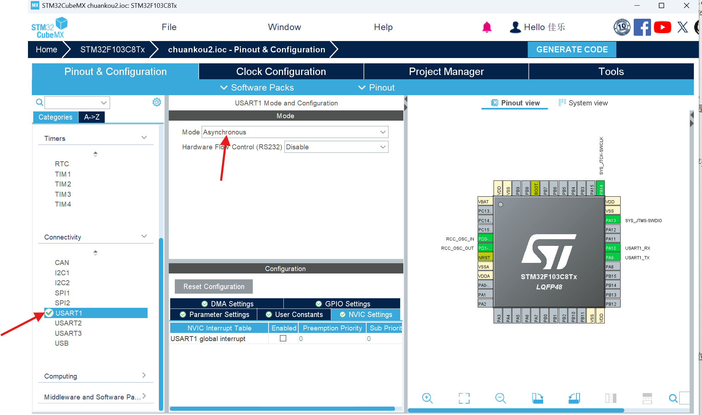Image resolution: width=702 pixels, height=415 pixels.
Task: Switch to the Tools tab
Action: (611, 71)
